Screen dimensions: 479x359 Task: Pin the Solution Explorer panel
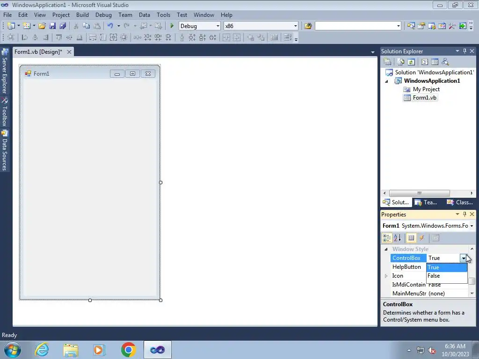click(464, 51)
